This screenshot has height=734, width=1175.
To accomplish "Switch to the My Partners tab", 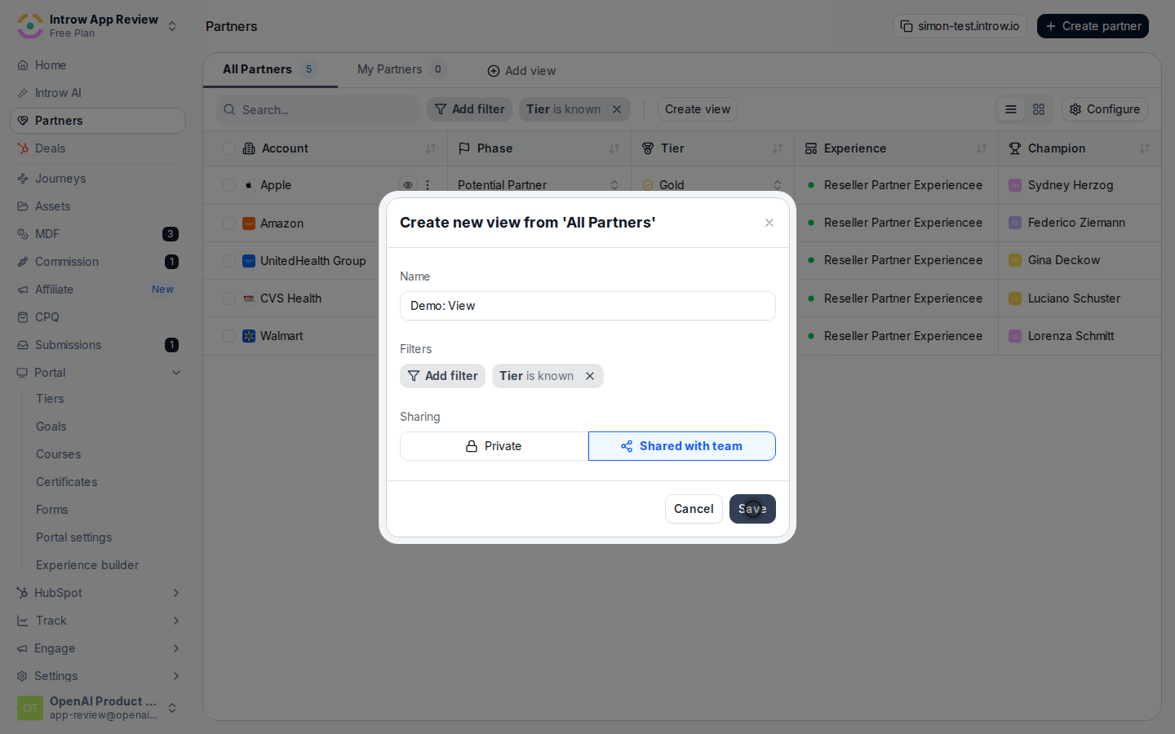I will [401, 69].
